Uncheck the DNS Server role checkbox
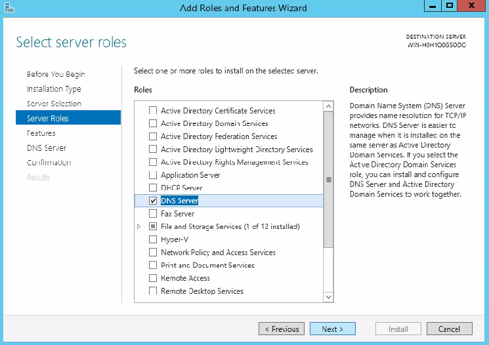The width and height of the screenshot is (489, 345). point(153,201)
